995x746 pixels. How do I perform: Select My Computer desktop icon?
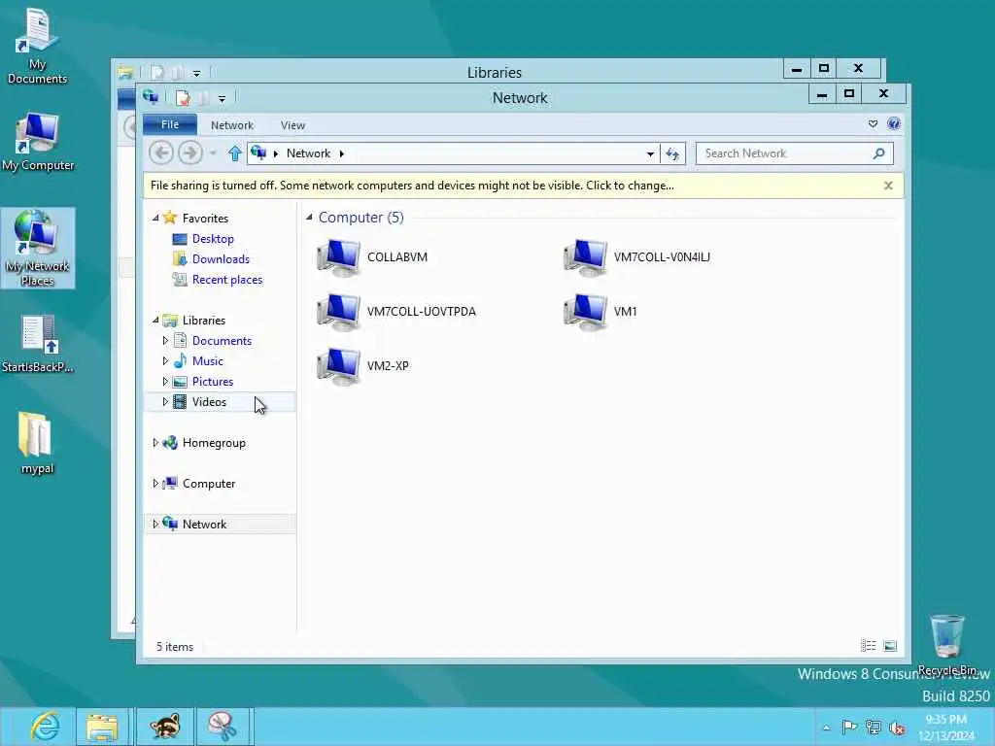(x=38, y=142)
